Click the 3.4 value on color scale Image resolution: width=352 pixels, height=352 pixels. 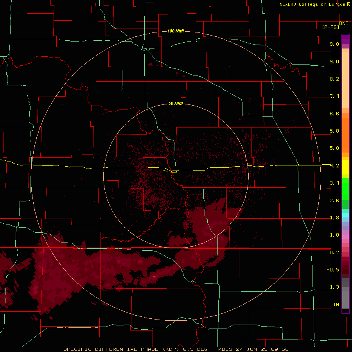(x=334, y=183)
